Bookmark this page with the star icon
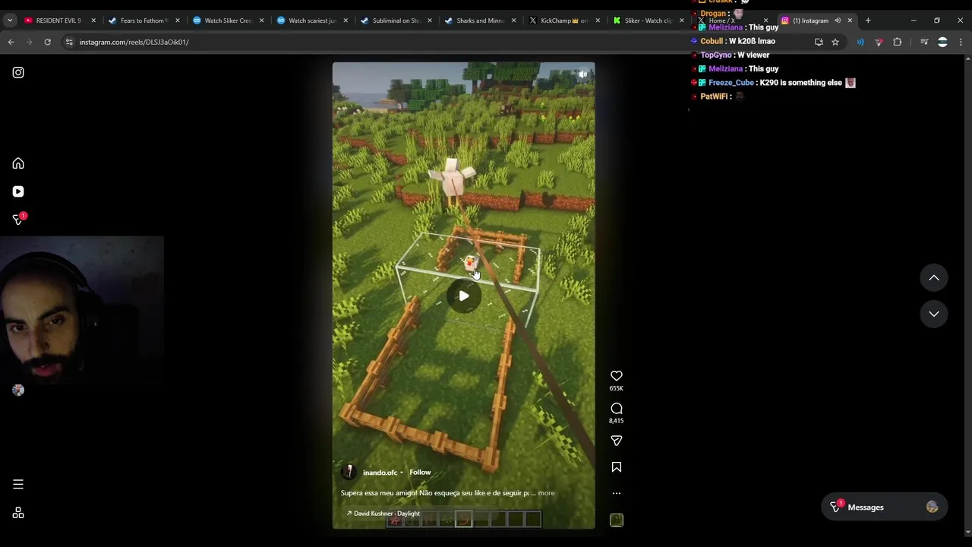Viewport: 972px width, 547px height. [x=835, y=42]
